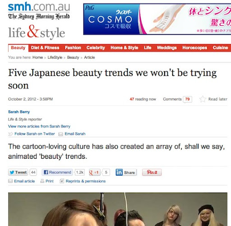Screen dimensions: 231x226
Task: Open the 79 comments count box
Action: pyautogui.click(x=187, y=99)
